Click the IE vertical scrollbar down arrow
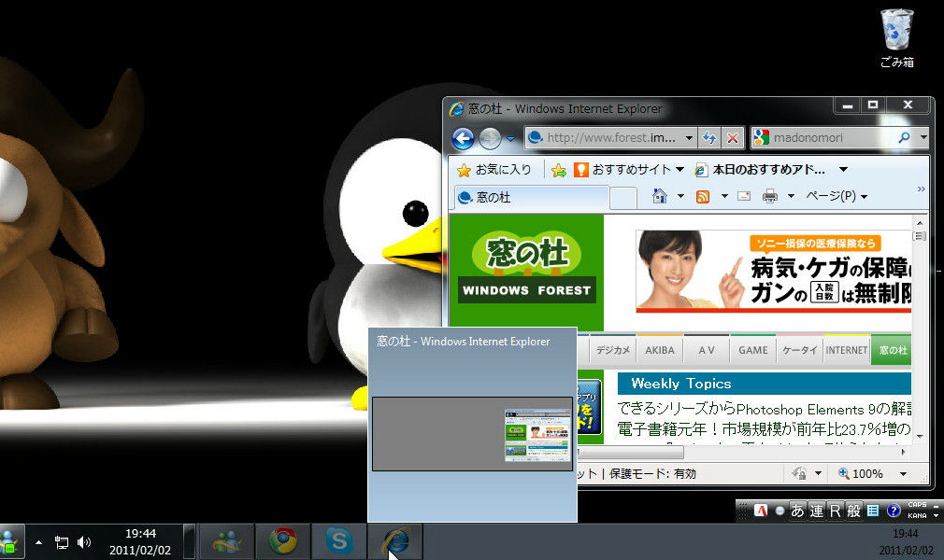The width and height of the screenshot is (944, 560). point(920,436)
